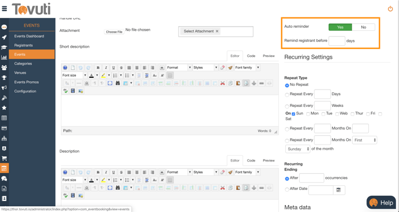This screenshot has width=399, height=212.
Task: Open the Sunday weekday dropdown
Action: [298, 149]
